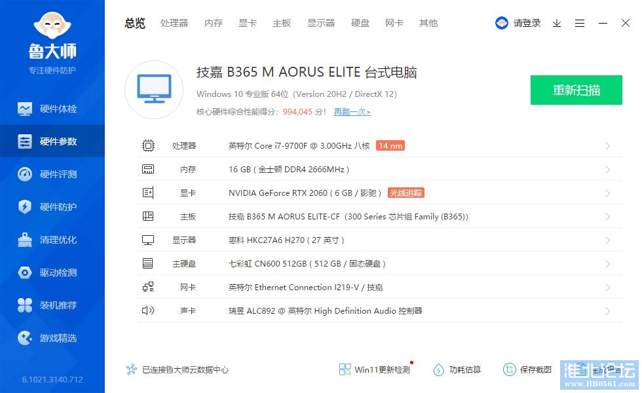642x393 pixels.
Task: Click 技嘉 B365 M AORUS ELITE-CF text
Action: pos(349,217)
